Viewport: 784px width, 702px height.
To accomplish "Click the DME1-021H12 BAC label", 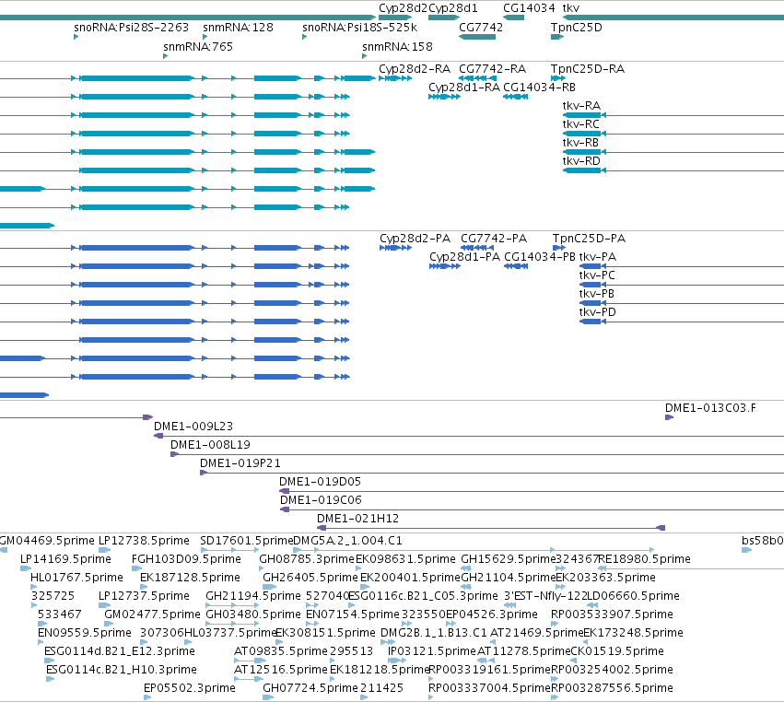I will point(357,519).
